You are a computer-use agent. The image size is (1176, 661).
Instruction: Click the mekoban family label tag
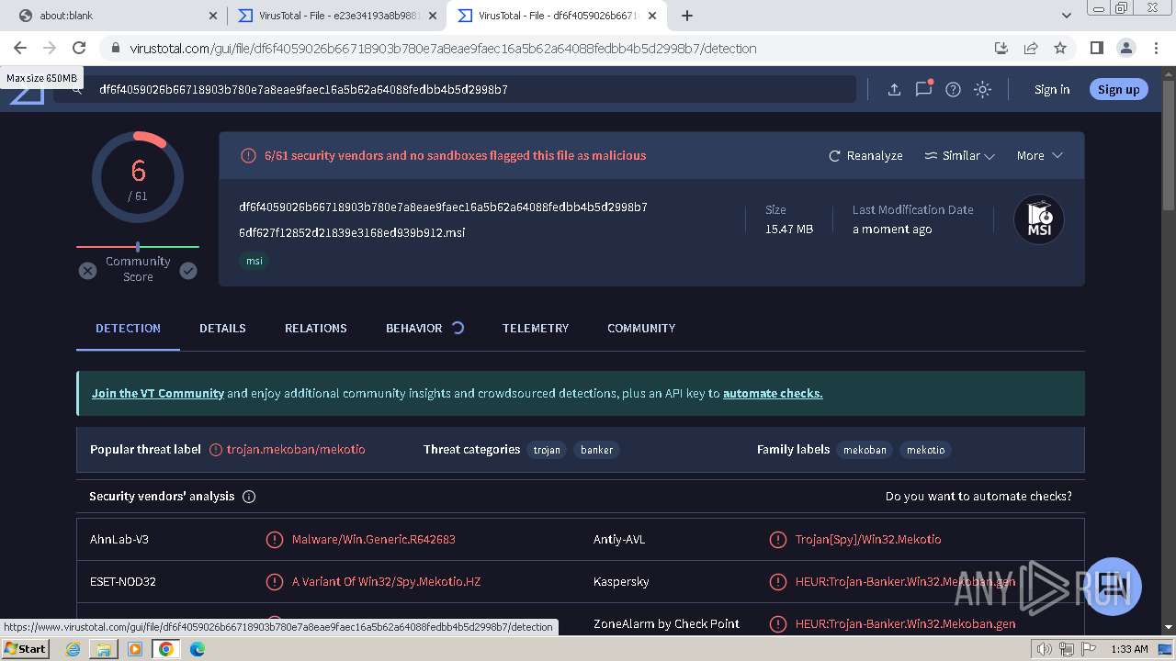pyautogui.click(x=865, y=450)
